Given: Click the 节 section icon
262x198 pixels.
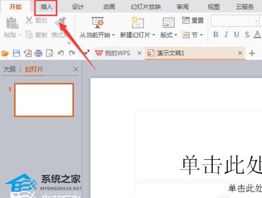Looking at the screenshot, I should click(185, 35).
